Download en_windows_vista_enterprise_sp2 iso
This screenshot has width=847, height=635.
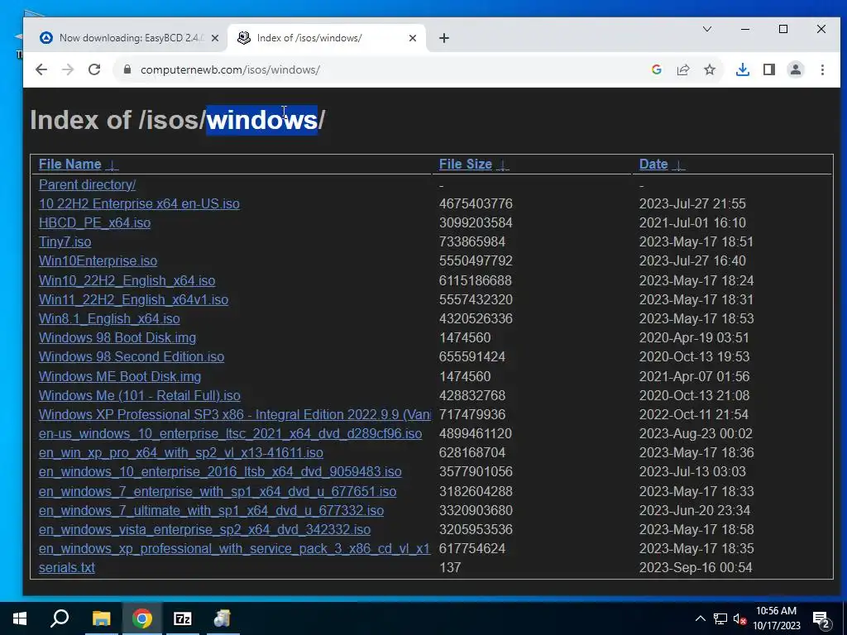click(205, 529)
